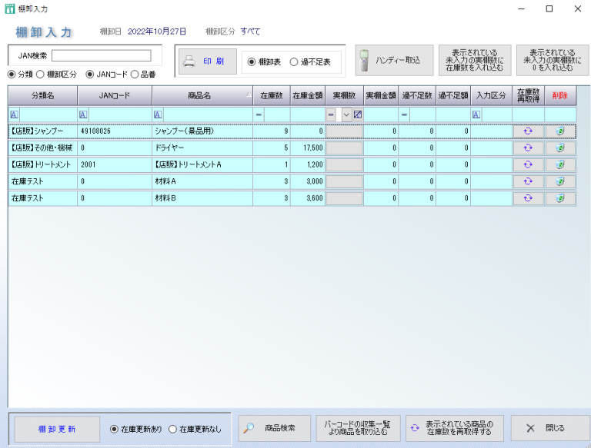
Task: Select the JAN code cell 2001
Action: (115, 164)
